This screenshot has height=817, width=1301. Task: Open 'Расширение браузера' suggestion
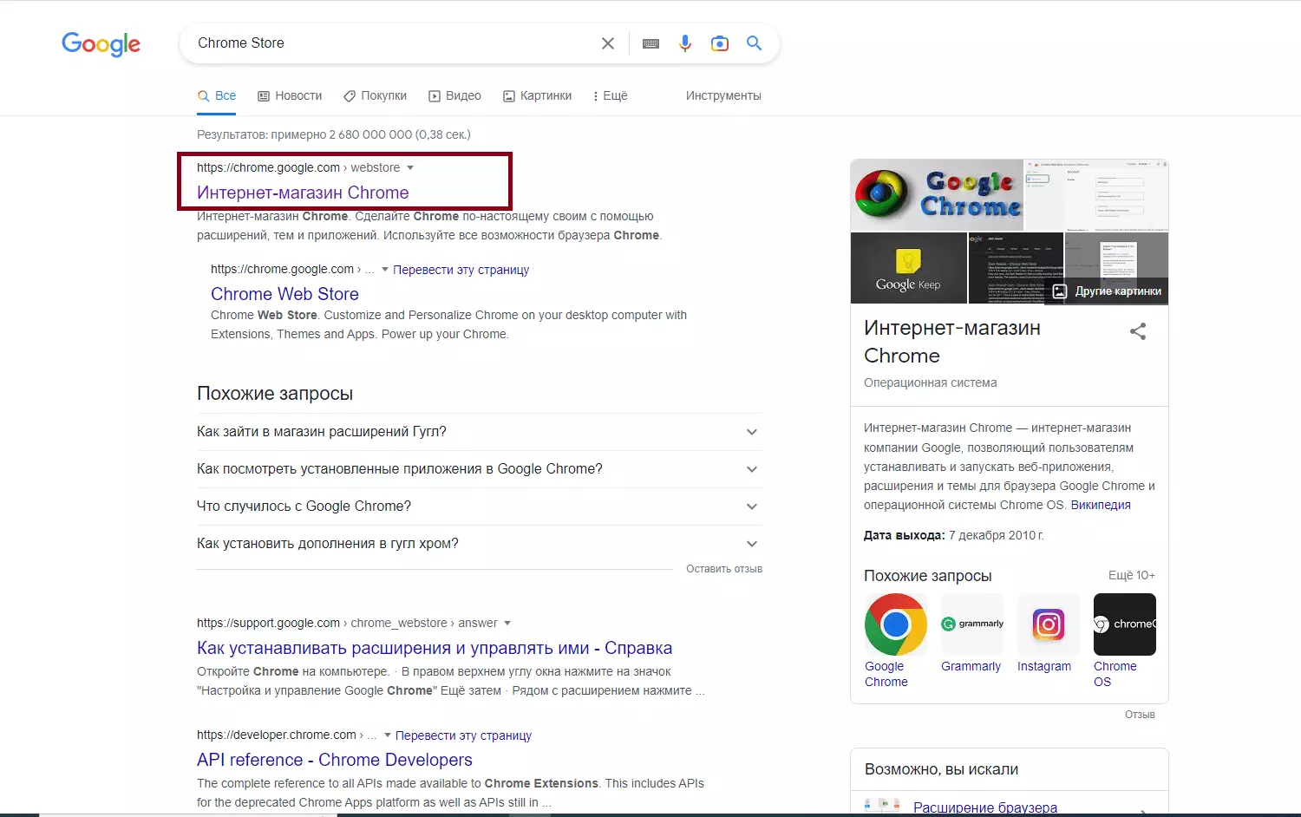985,807
